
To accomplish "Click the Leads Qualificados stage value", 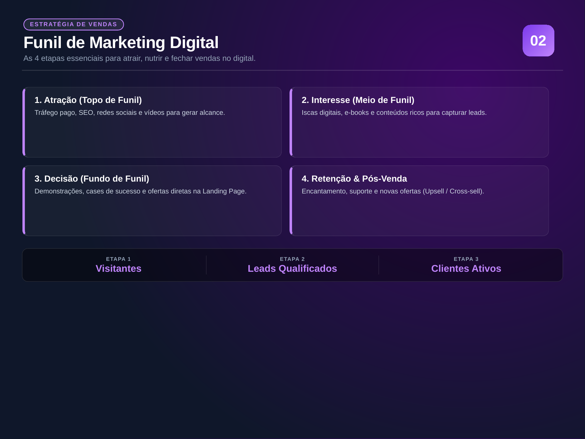I will pyautogui.click(x=292, y=268).
